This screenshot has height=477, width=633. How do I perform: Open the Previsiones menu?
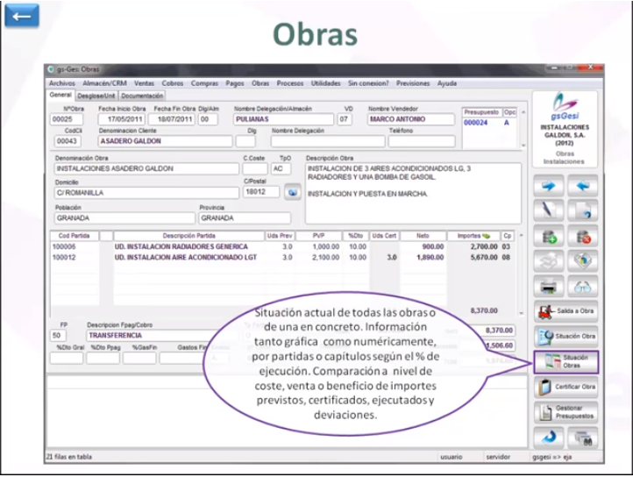[413, 83]
